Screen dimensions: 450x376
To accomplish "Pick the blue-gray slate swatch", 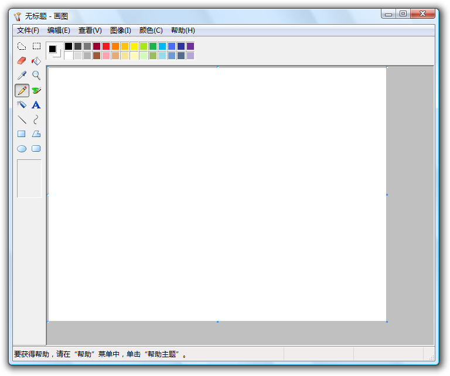I will tap(181, 56).
